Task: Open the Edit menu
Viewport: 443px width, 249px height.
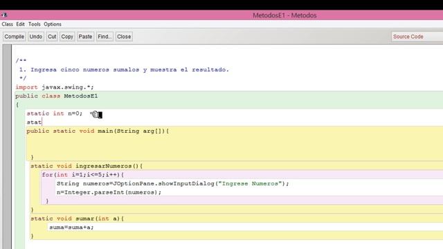Action: tap(20, 24)
